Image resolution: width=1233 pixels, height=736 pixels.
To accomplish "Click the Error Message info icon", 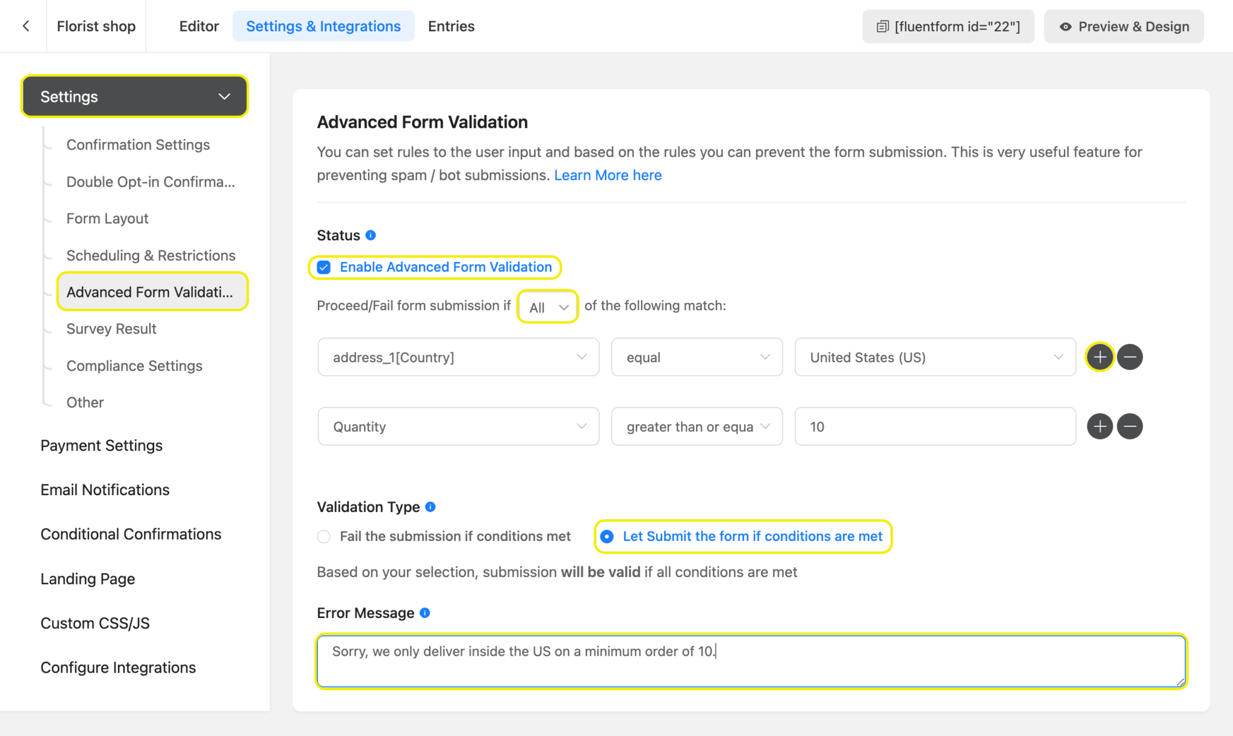I will tap(425, 613).
